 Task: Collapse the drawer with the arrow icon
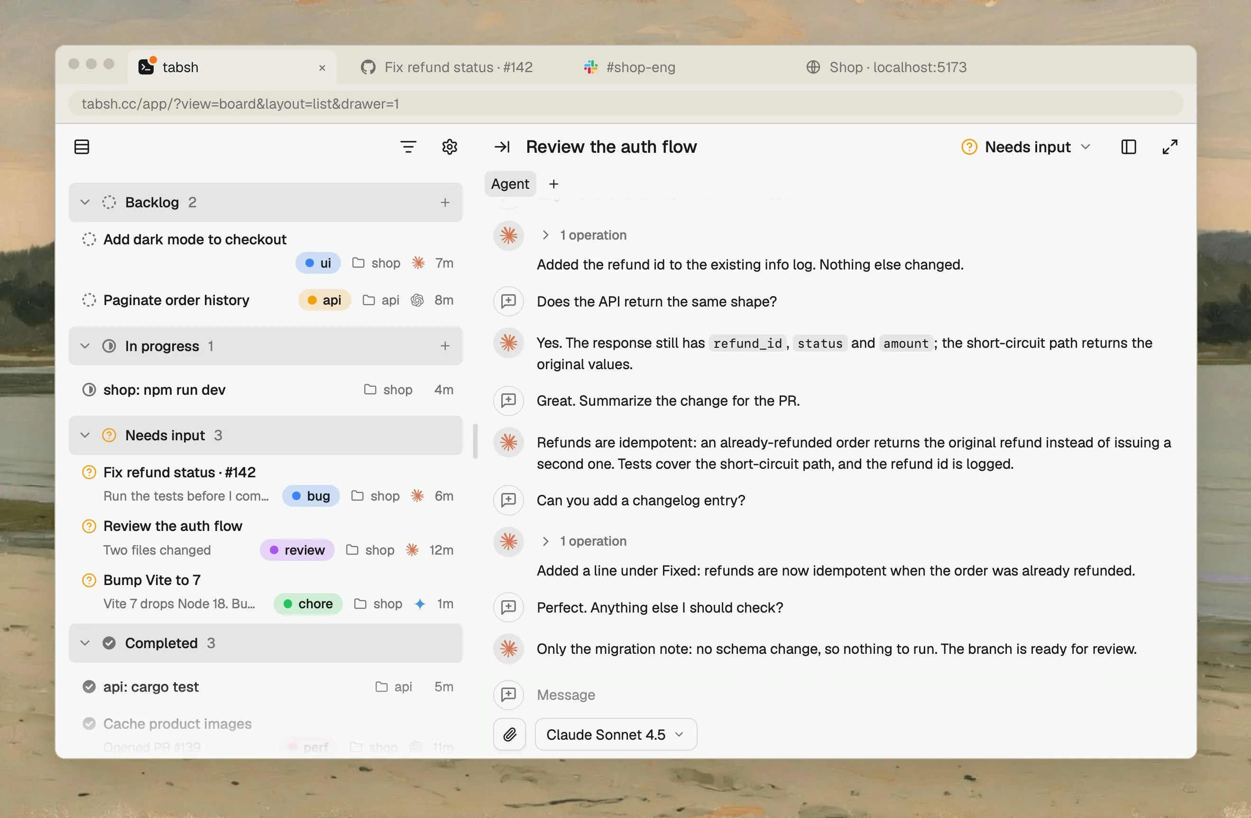tap(502, 147)
